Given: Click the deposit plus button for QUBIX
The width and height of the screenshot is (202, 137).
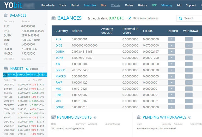Looking at the screenshot, I should (x=172, y=52).
